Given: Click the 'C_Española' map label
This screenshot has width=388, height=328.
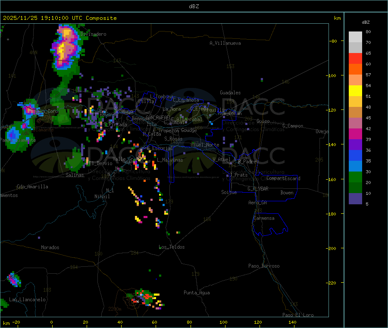Looking at the screenshot, I should click(186, 100).
